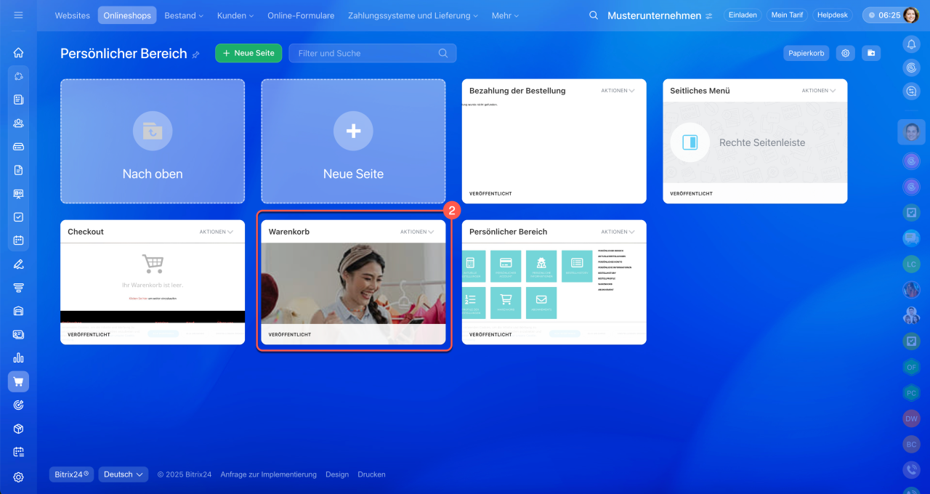
Task: Open the Bezahlung der Bestellung page preview
Action: click(x=554, y=142)
